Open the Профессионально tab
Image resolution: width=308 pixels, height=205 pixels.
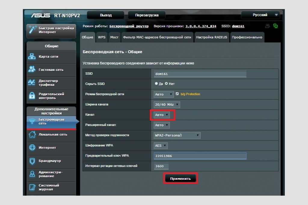click(x=247, y=38)
